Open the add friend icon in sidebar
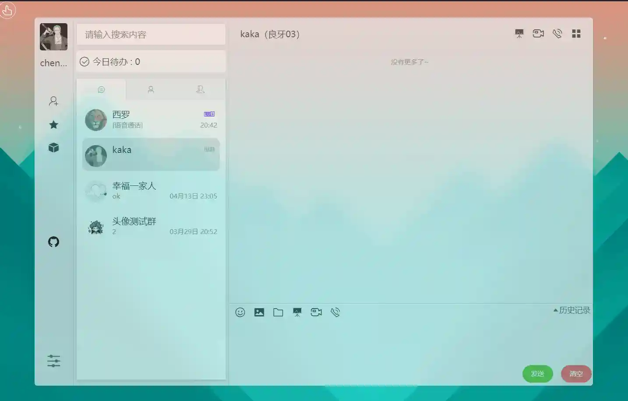Image resolution: width=628 pixels, height=401 pixels. [53, 101]
